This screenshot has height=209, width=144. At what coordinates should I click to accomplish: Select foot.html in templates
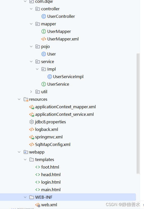50,167
